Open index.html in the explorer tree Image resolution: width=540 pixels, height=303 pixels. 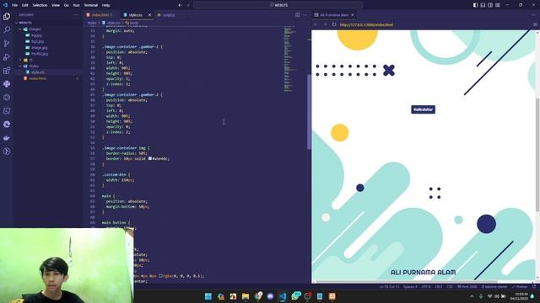[48, 78]
